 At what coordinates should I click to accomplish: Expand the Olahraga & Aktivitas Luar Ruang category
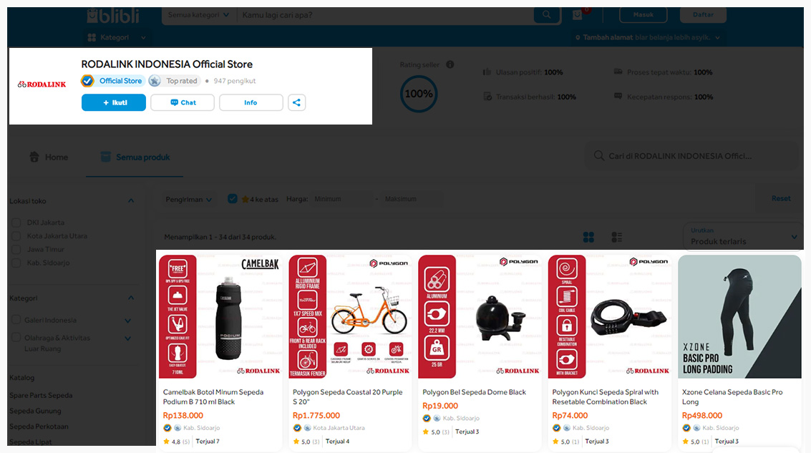[x=128, y=338]
